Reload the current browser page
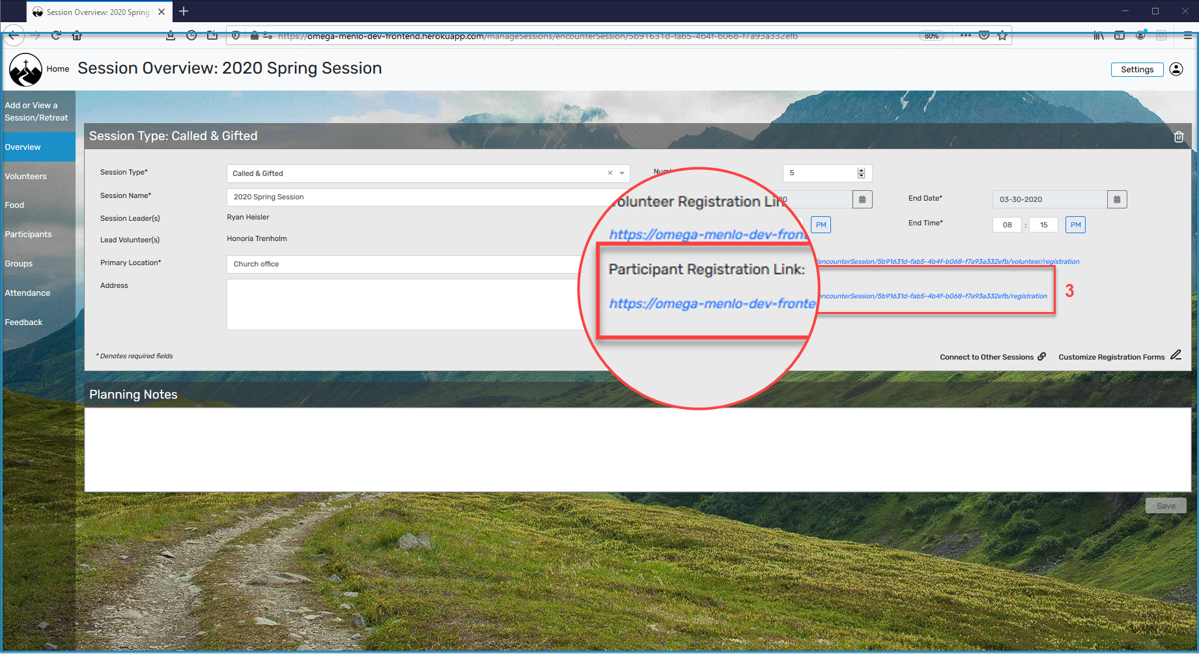The image size is (1199, 654). coord(56,36)
